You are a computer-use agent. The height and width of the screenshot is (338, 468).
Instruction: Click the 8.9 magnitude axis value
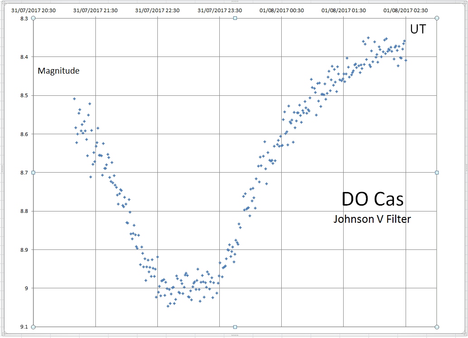tap(24, 250)
